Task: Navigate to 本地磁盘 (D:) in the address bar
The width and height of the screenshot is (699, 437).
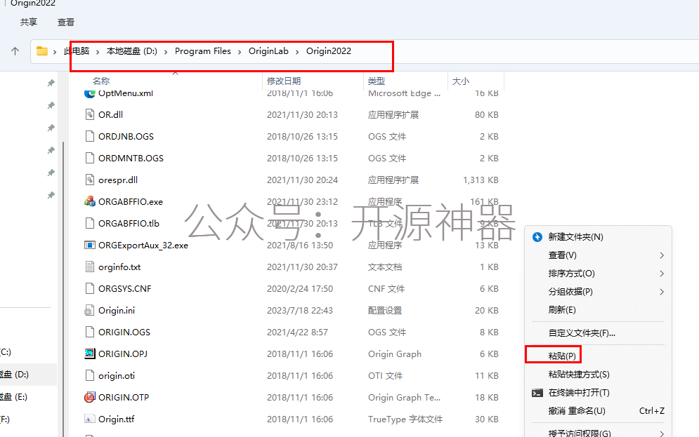Action: (x=132, y=51)
